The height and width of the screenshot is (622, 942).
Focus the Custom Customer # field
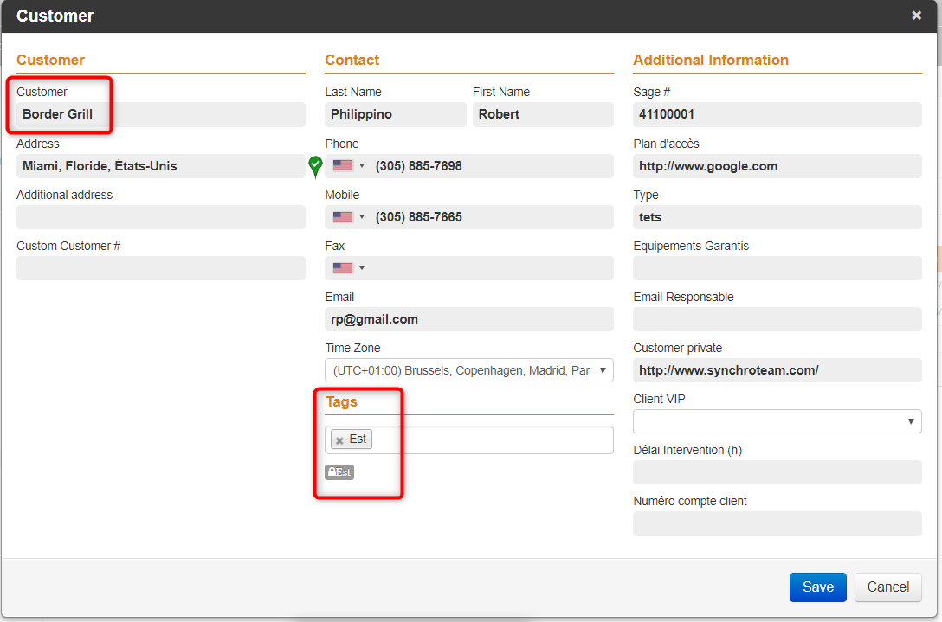pos(161,268)
